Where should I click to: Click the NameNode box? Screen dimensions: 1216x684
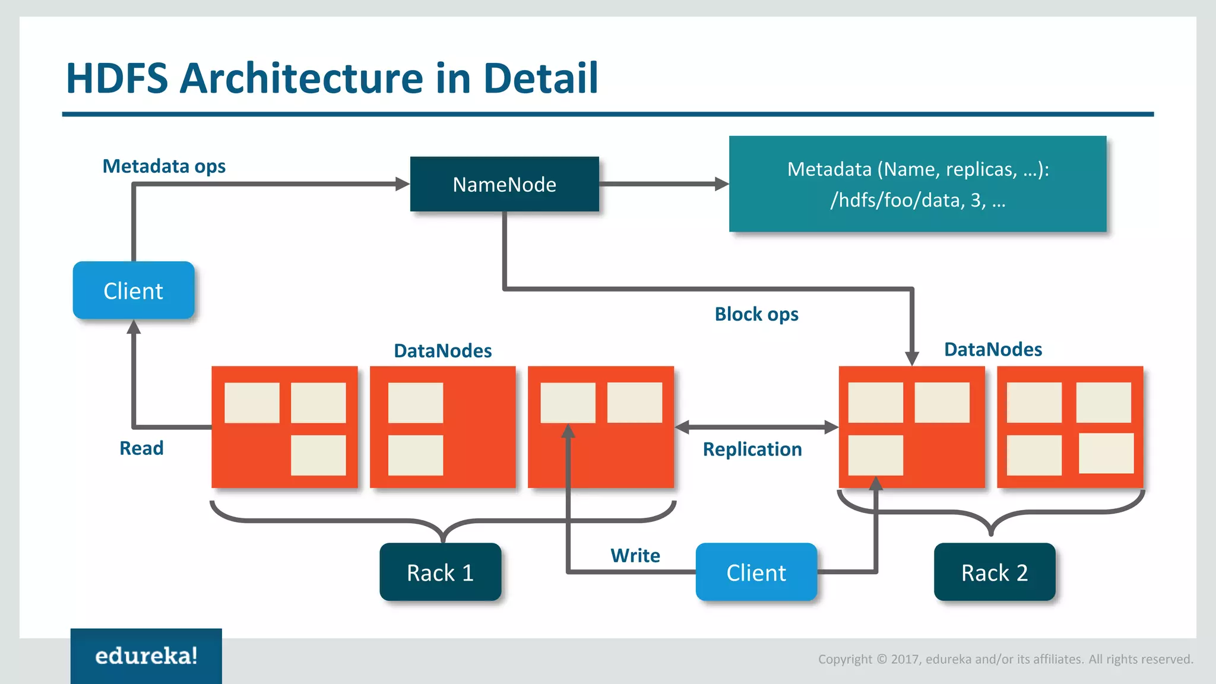click(504, 184)
